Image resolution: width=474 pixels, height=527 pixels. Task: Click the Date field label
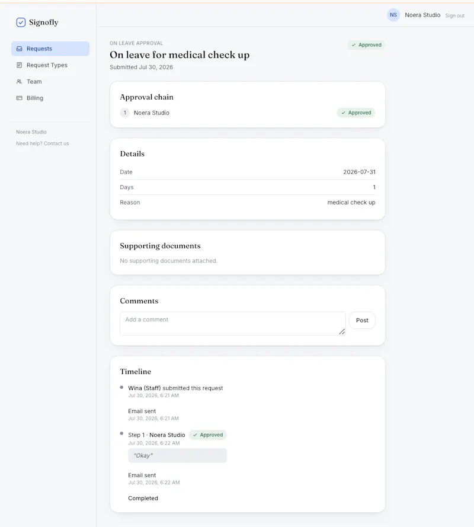126,172
